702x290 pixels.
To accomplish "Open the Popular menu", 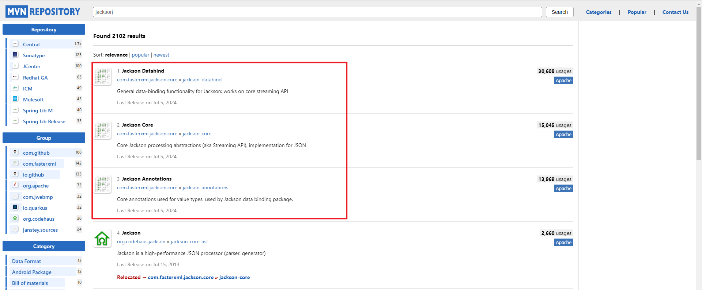I will 637,12.
